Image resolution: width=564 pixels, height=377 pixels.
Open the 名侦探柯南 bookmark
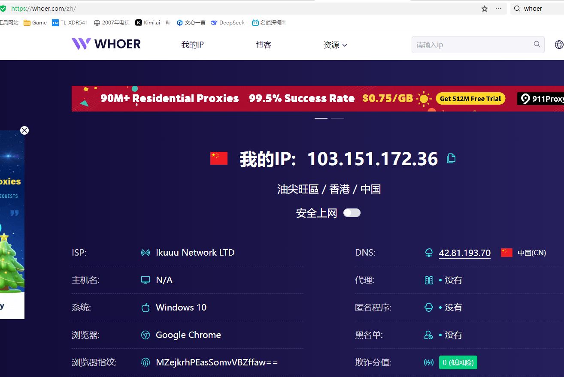269,23
